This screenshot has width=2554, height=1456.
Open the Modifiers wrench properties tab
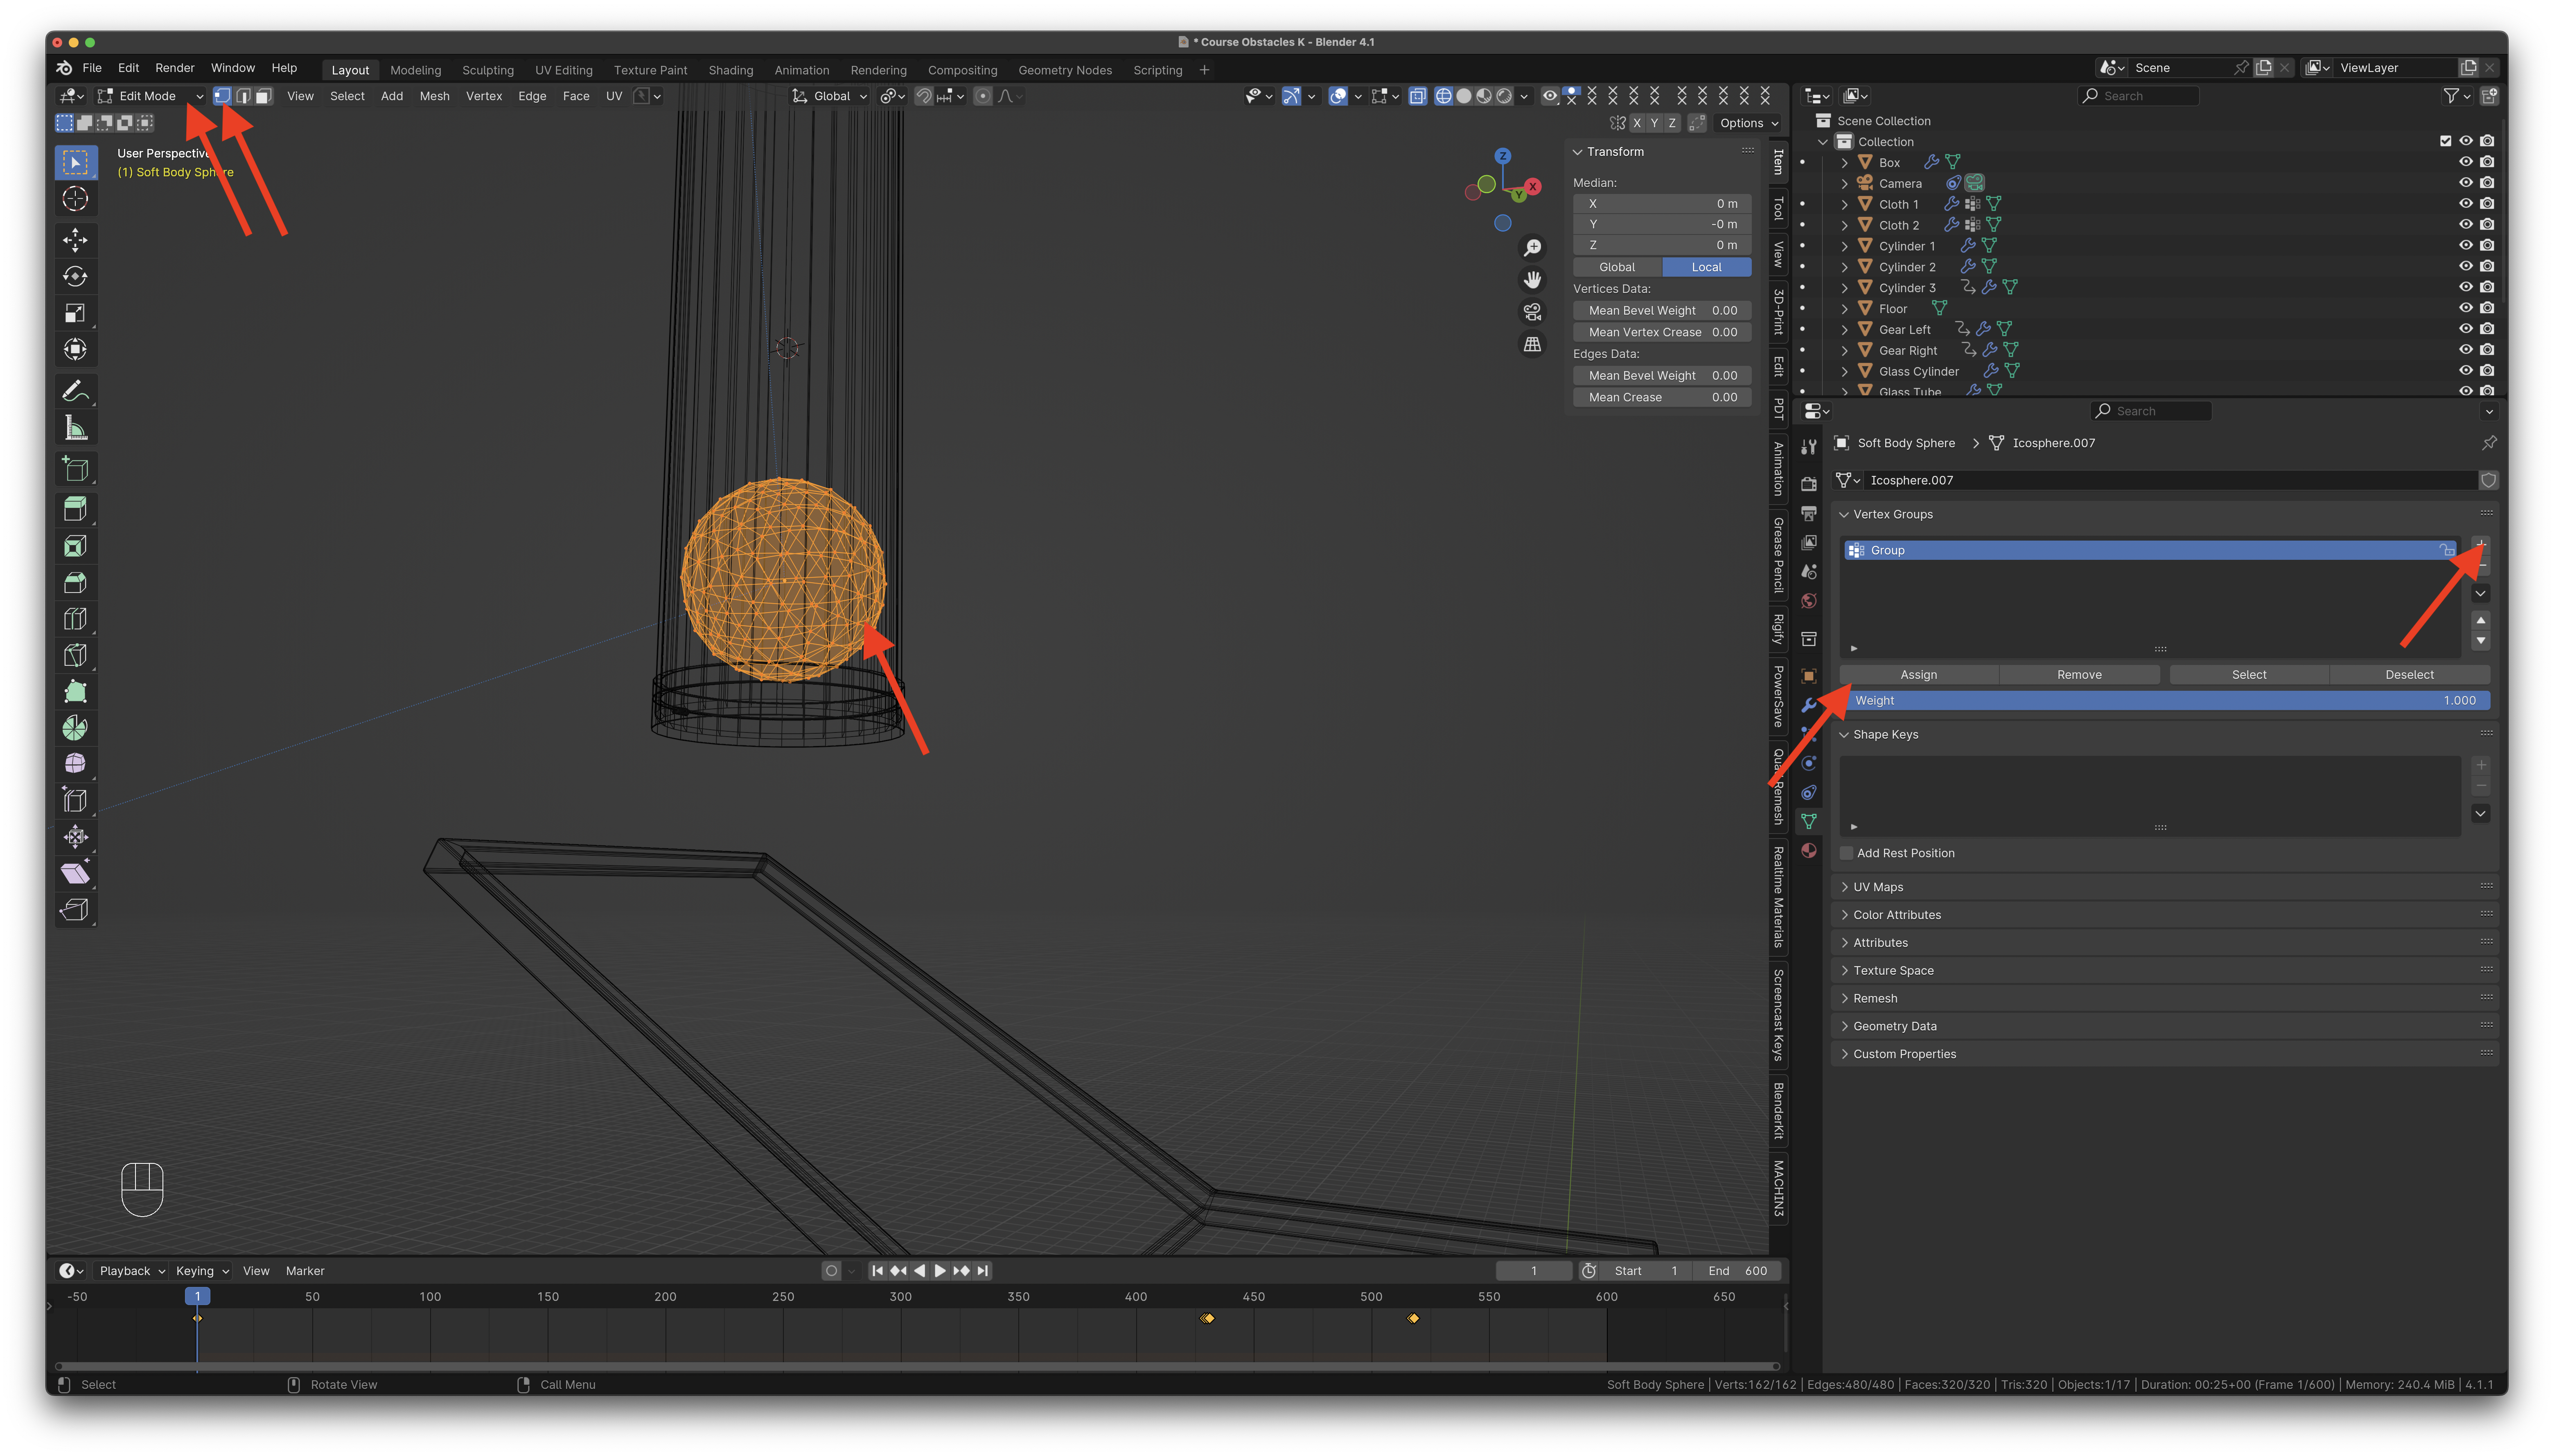pos(1809,705)
